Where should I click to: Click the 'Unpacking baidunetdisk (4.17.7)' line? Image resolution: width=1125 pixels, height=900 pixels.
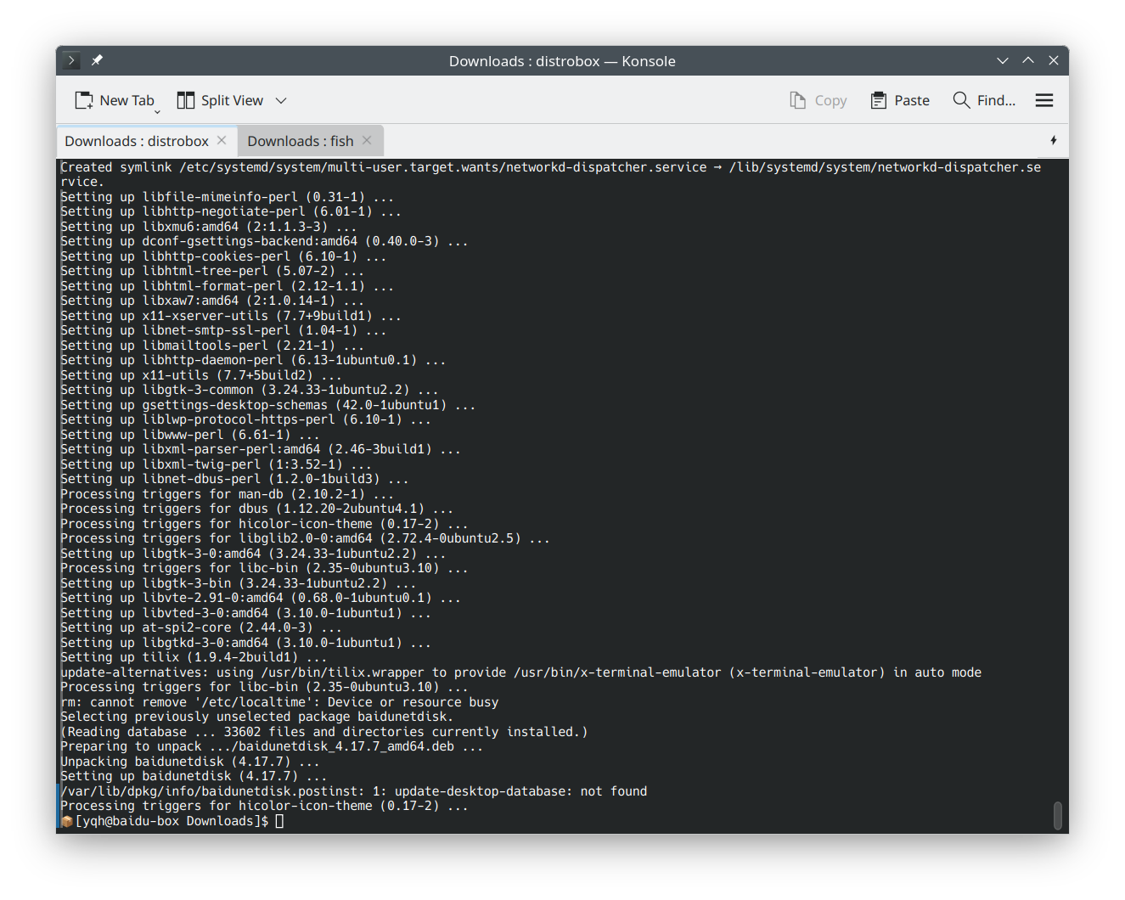(190, 762)
